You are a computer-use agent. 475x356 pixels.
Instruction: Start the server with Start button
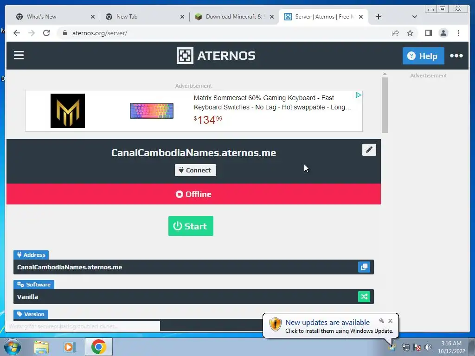191,226
